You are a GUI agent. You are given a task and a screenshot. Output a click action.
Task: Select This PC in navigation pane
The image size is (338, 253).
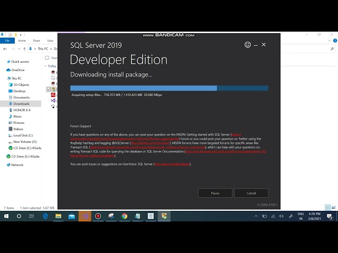tap(16, 79)
